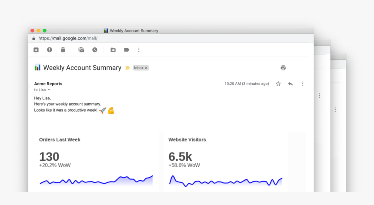Click the flexed bicep emoji
The width and height of the screenshot is (374, 205).
(x=111, y=111)
